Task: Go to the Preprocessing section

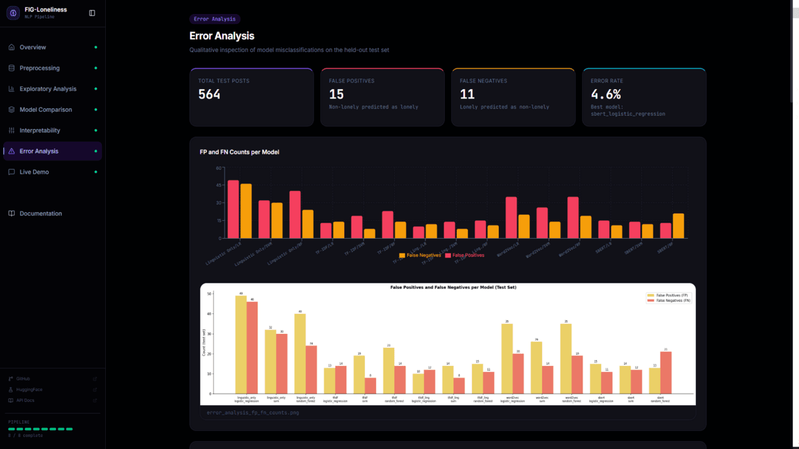Action: pos(53,68)
